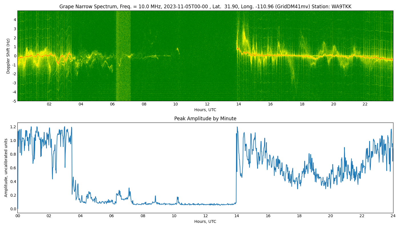Click the small Doppler blip just after hour 10 in the spectrogram
The height and width of the screenshot is (228, 400).
(178, 50)
